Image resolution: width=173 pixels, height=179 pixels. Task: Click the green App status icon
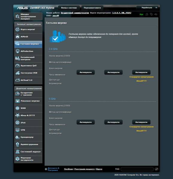pyautogui.click(x=141, y=14)
